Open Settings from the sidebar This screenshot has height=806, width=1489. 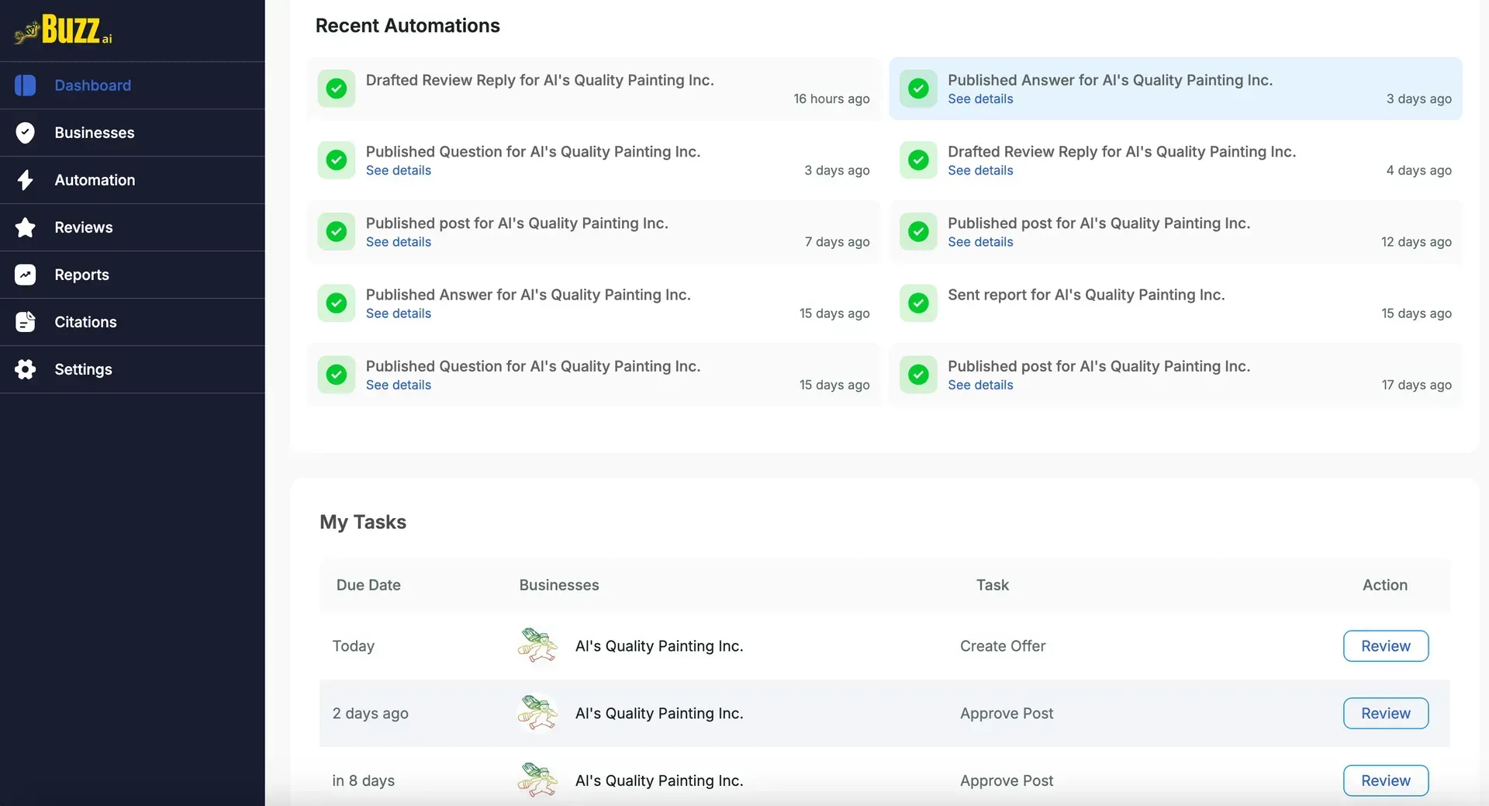(x=132, y=369)
